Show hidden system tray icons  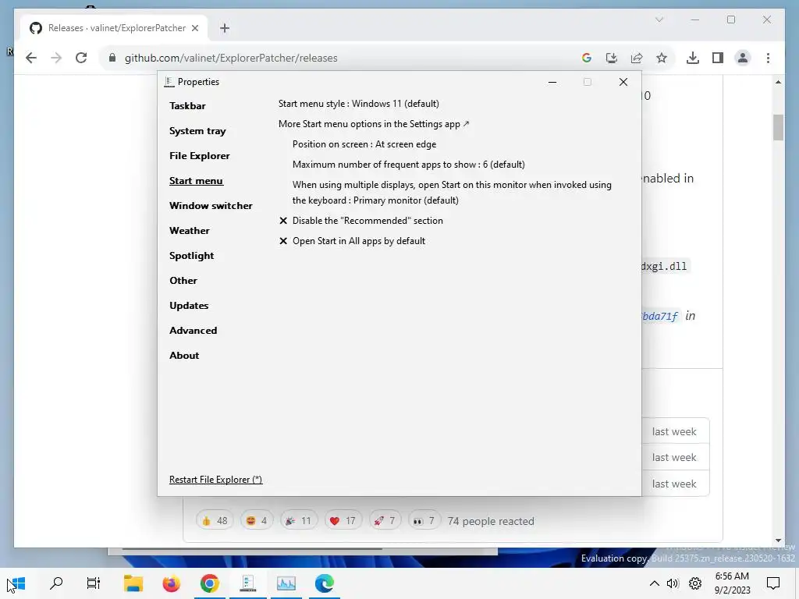(655, 583)
